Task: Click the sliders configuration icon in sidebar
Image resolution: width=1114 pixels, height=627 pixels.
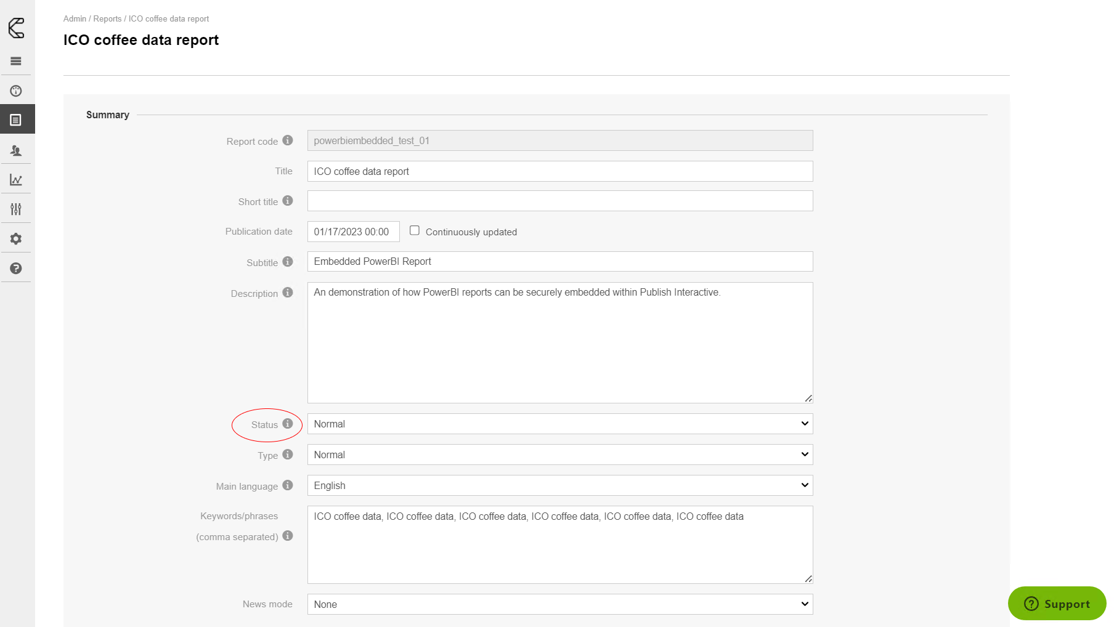Action: pos(16,209)
